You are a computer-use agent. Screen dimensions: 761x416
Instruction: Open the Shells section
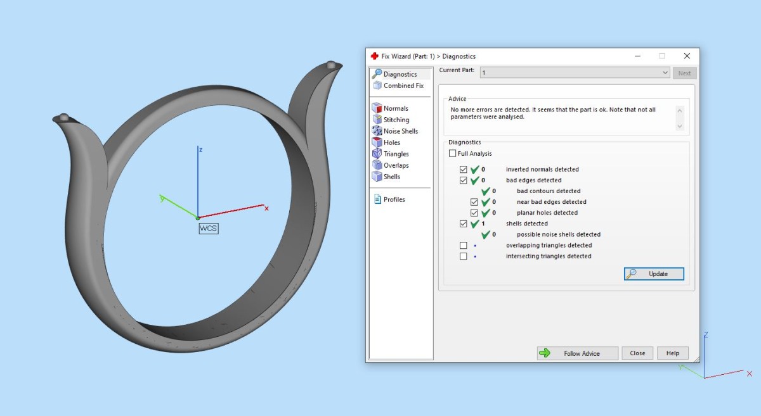pos(391,177)
